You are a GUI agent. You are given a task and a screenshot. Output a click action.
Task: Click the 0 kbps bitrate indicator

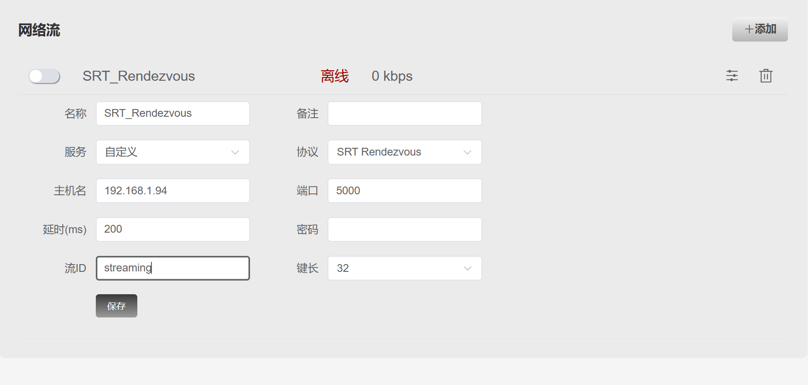[x=392, y=76]
